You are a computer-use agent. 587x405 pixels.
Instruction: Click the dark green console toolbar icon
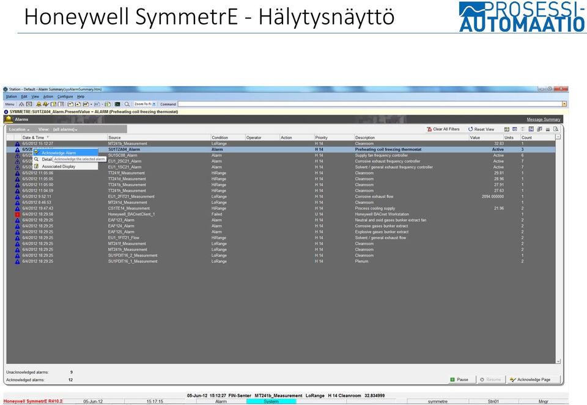tap(117, 104)
